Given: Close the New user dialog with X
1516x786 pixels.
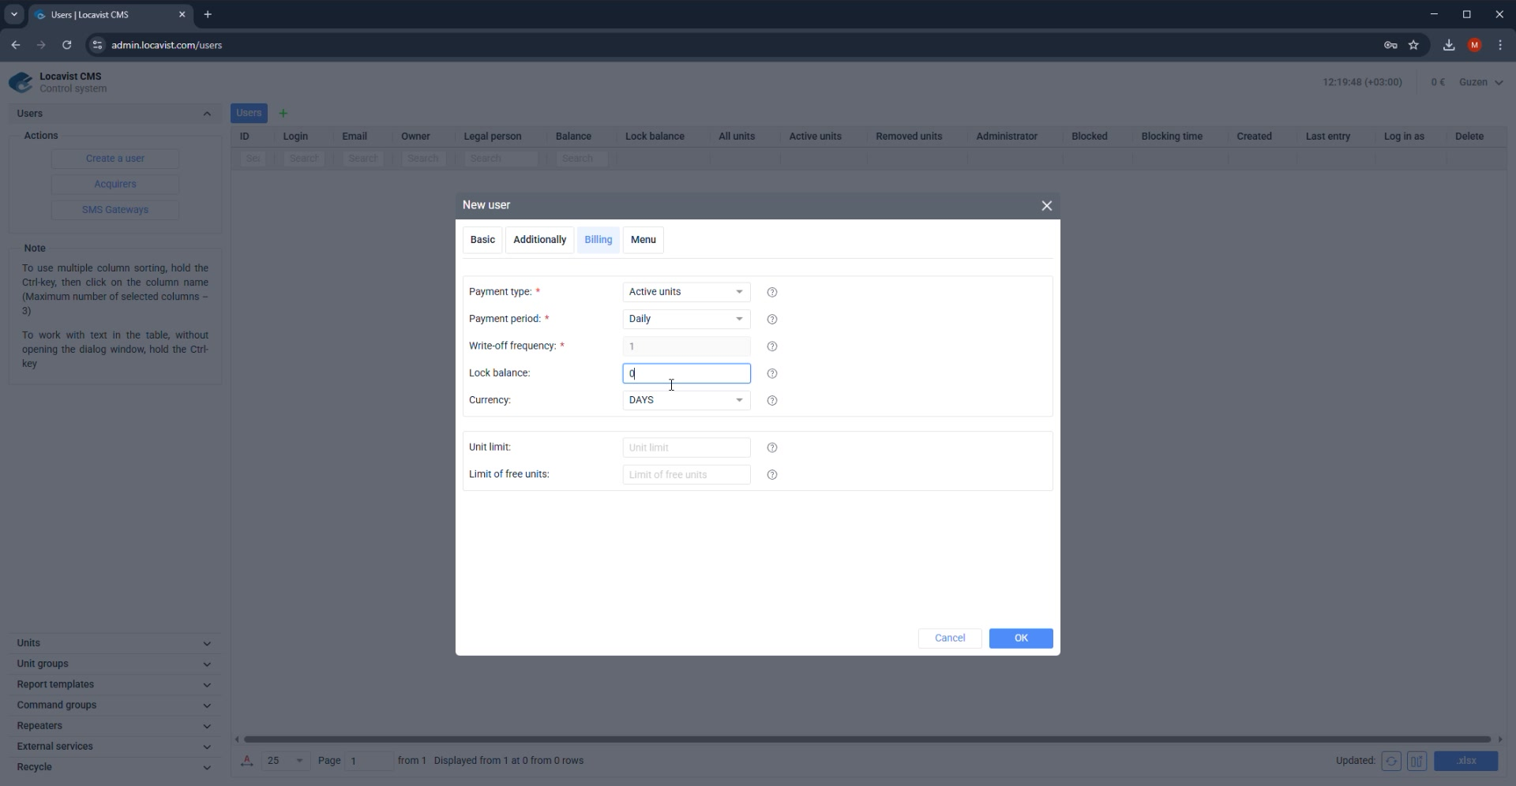Looking at the screenshot, I should click(x=1047, y=206).
